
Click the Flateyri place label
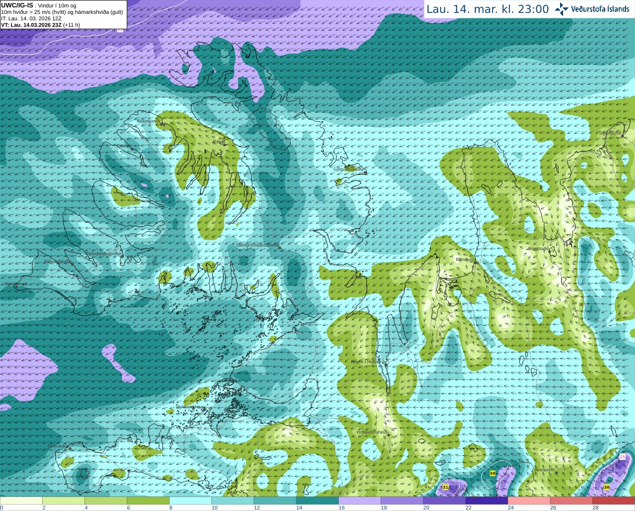[124, 146]
